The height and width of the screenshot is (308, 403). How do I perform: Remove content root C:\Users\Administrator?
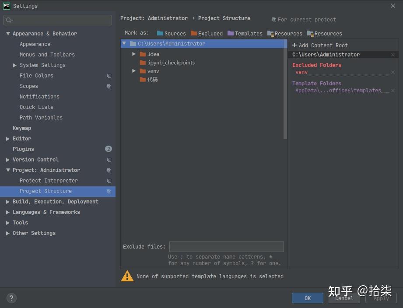392,55
